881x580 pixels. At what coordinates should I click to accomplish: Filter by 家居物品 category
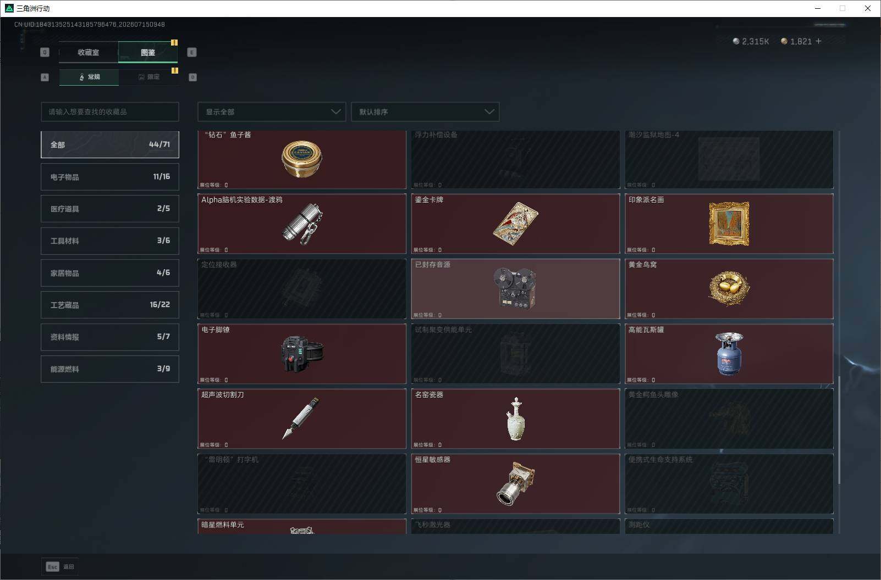[x=110, y=273]
